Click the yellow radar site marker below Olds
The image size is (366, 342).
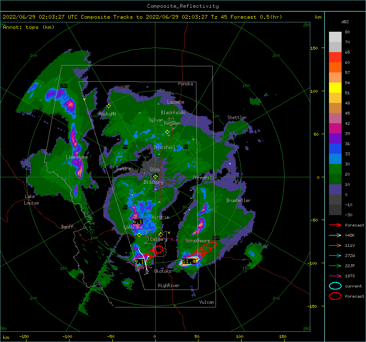click(155, 177)
